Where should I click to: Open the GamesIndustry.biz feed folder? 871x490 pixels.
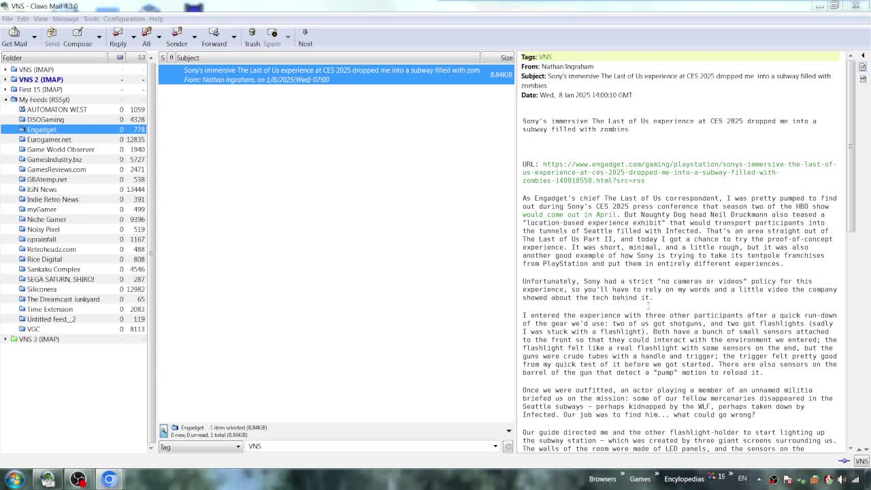tap(54, 159)
